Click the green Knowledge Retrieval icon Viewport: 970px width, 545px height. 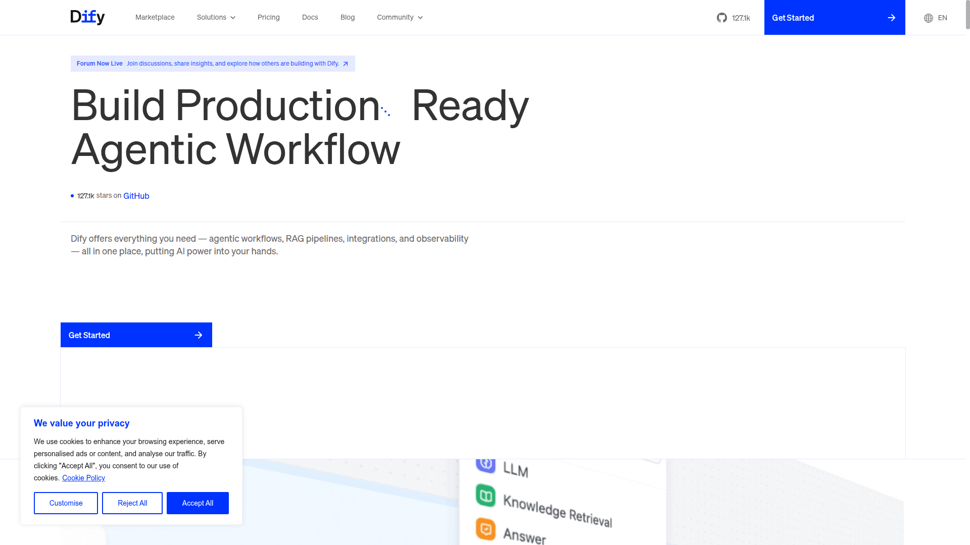(486, 496)
